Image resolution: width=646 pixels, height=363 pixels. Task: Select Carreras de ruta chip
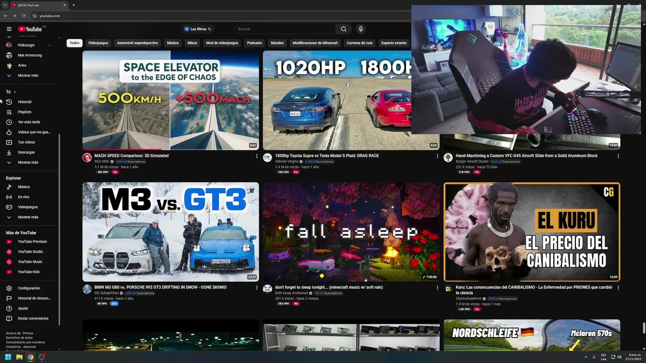[x=360, y=43]
